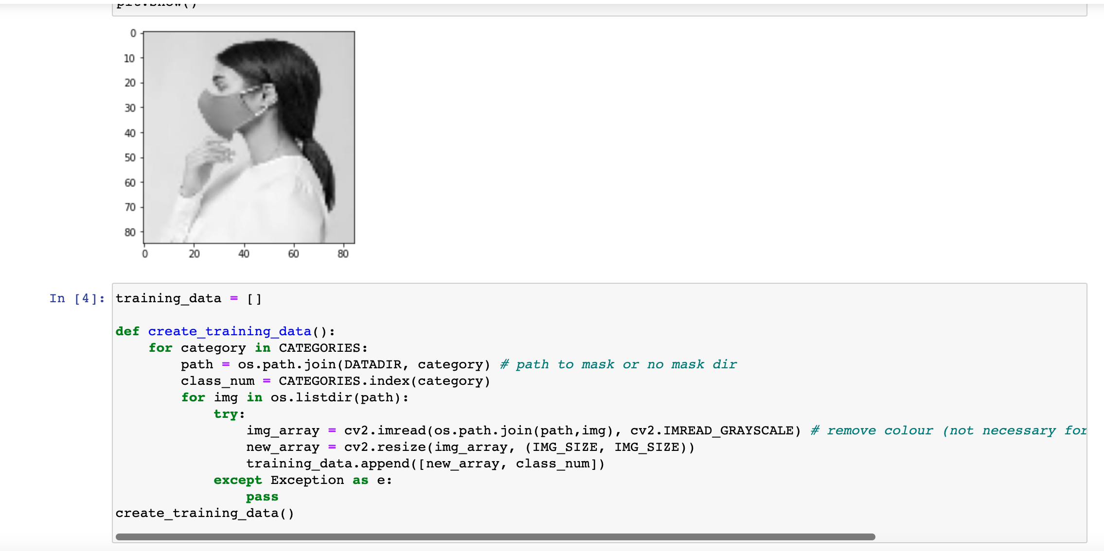
Task: Click the final 'create_training_data()' call line
Action: 205,513
